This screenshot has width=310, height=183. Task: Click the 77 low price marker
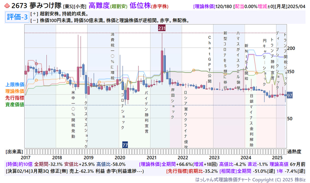point(125,145)
